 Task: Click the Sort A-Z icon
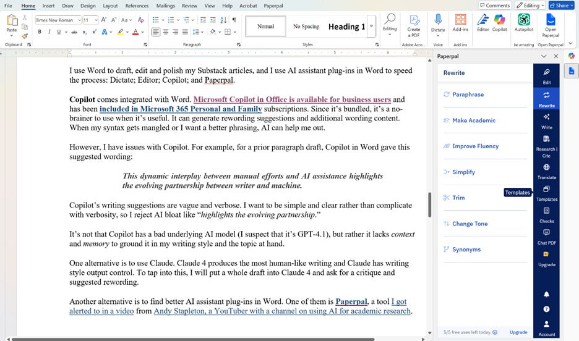[223, 20]
